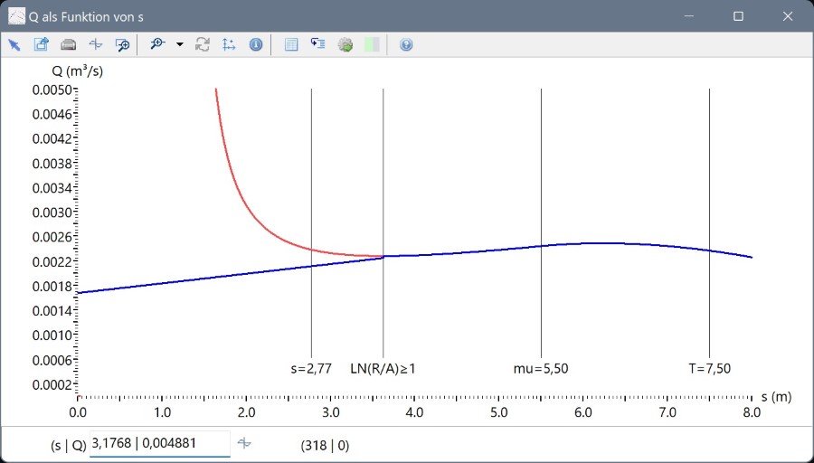814x463 pixels.
Task: Click the print icon in toolbar
Action: 68,44
